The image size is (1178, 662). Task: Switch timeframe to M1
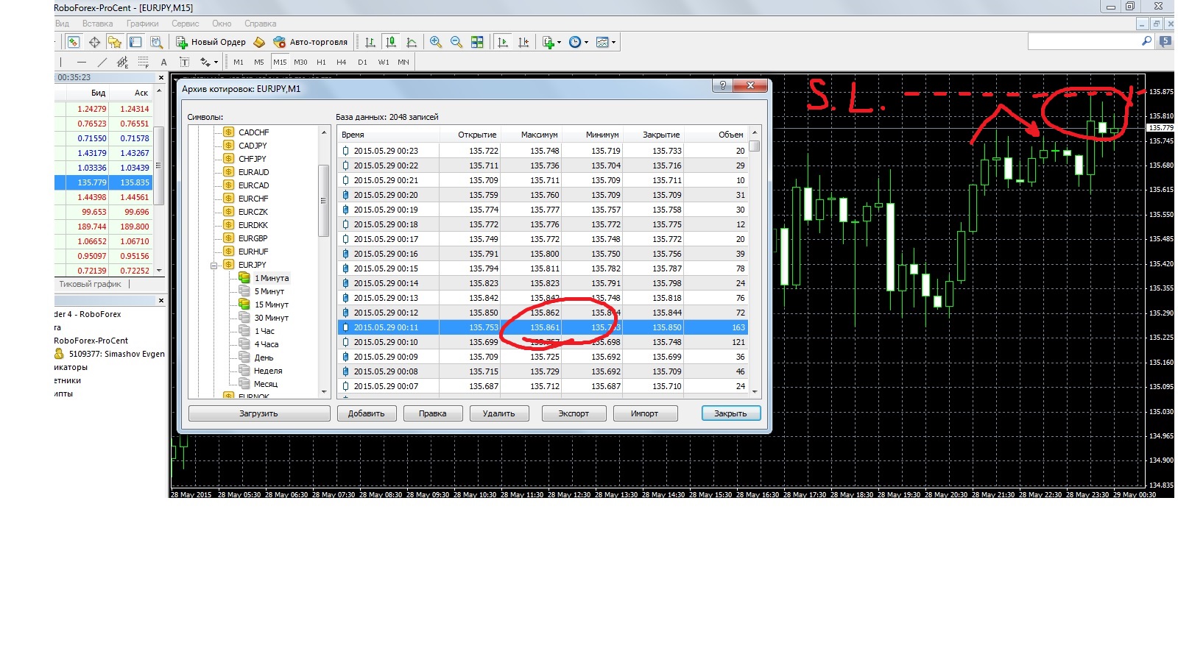239,62
